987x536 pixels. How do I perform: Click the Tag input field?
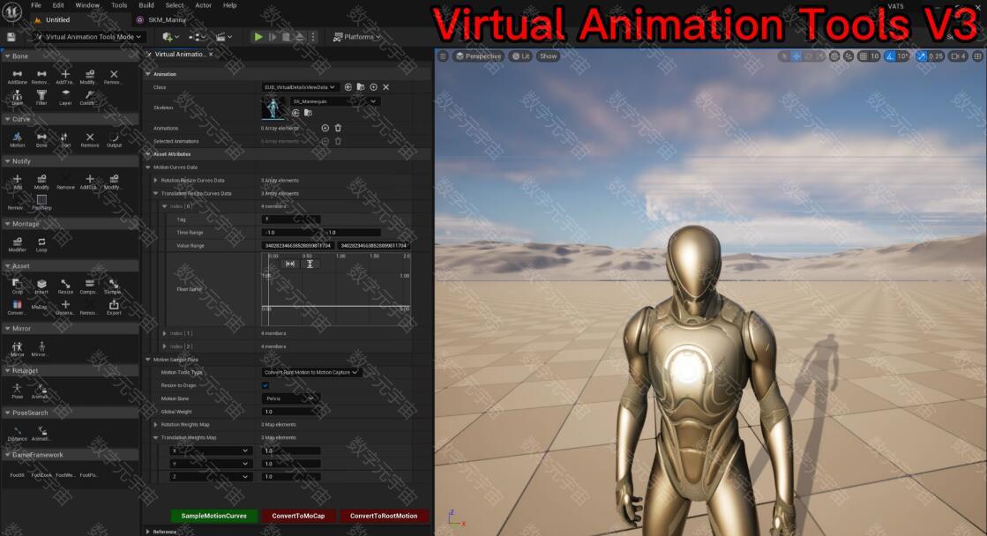pyautogui.click(x=291, y=219)
